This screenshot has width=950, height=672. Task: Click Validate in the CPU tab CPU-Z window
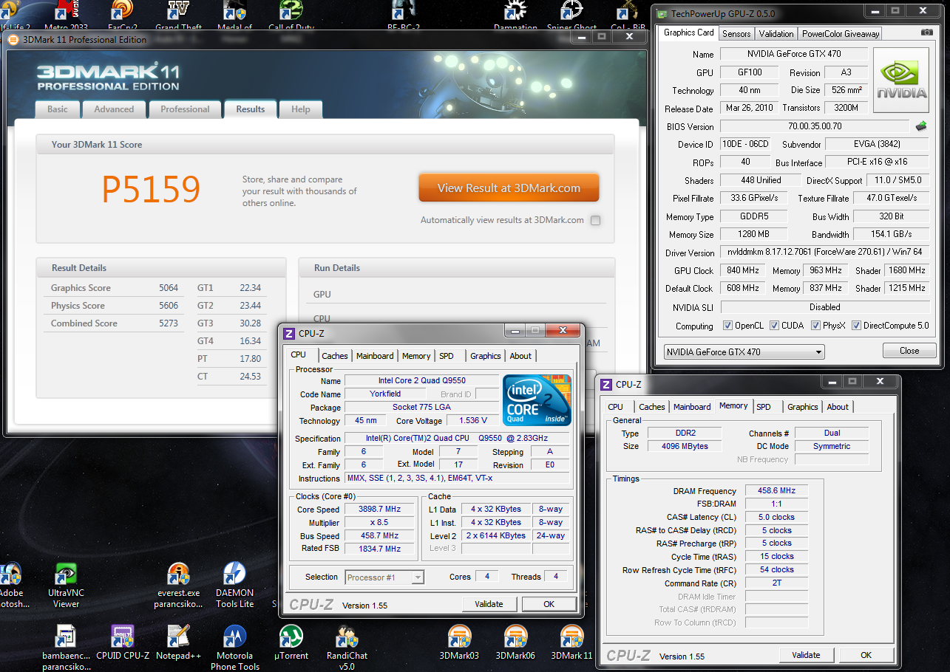click(x=489, y=604)
